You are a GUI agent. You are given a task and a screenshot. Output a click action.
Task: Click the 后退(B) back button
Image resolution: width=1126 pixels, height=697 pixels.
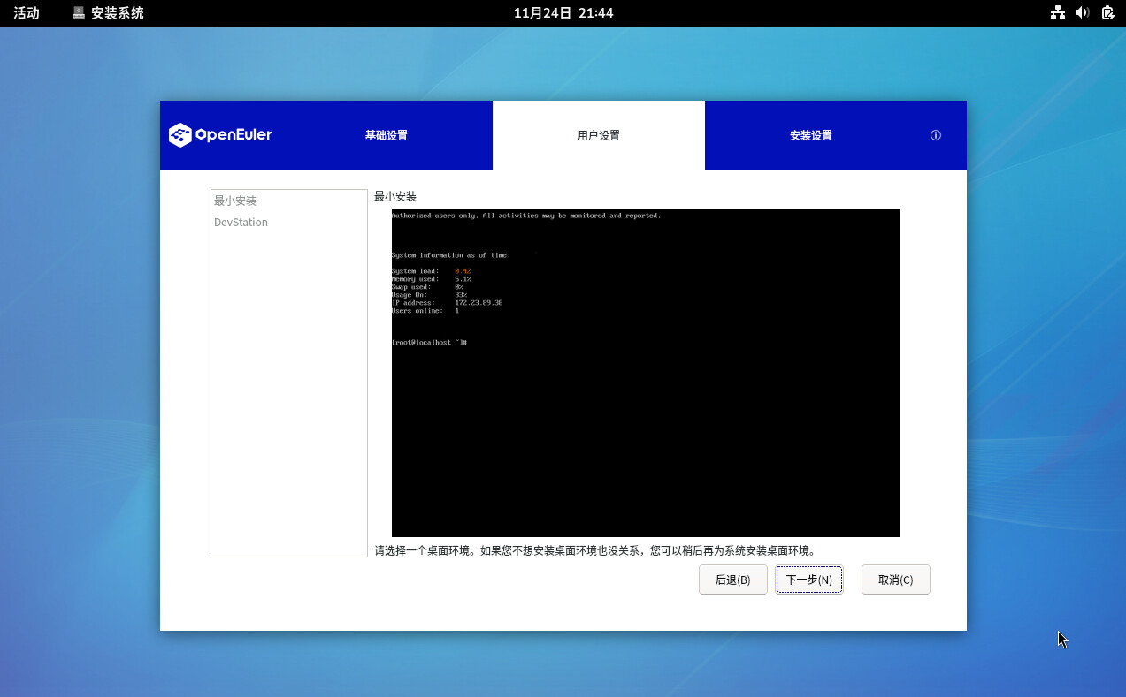tap(732, 580)
